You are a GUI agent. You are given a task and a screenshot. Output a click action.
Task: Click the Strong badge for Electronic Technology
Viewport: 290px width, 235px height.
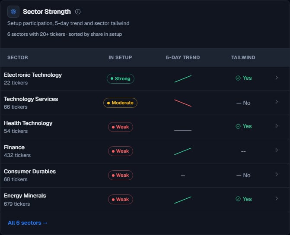point(121,78)
